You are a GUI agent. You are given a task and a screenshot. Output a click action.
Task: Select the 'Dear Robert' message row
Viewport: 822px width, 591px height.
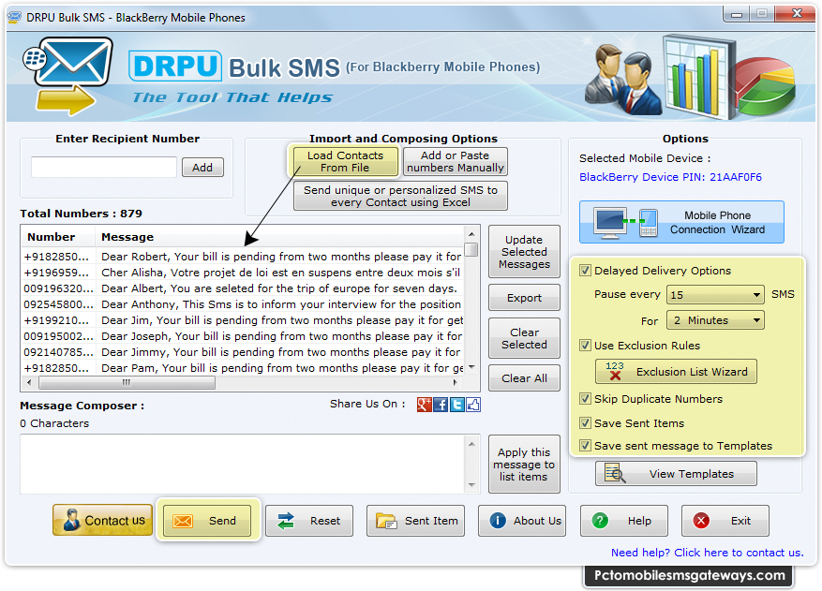pos(243,257)
